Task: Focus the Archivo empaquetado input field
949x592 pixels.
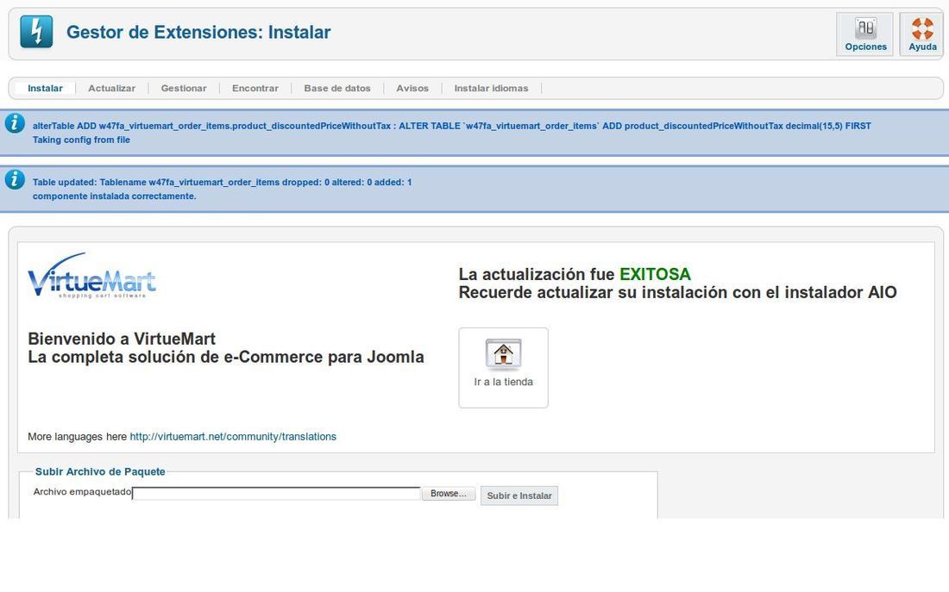Action: pos(276,494)
